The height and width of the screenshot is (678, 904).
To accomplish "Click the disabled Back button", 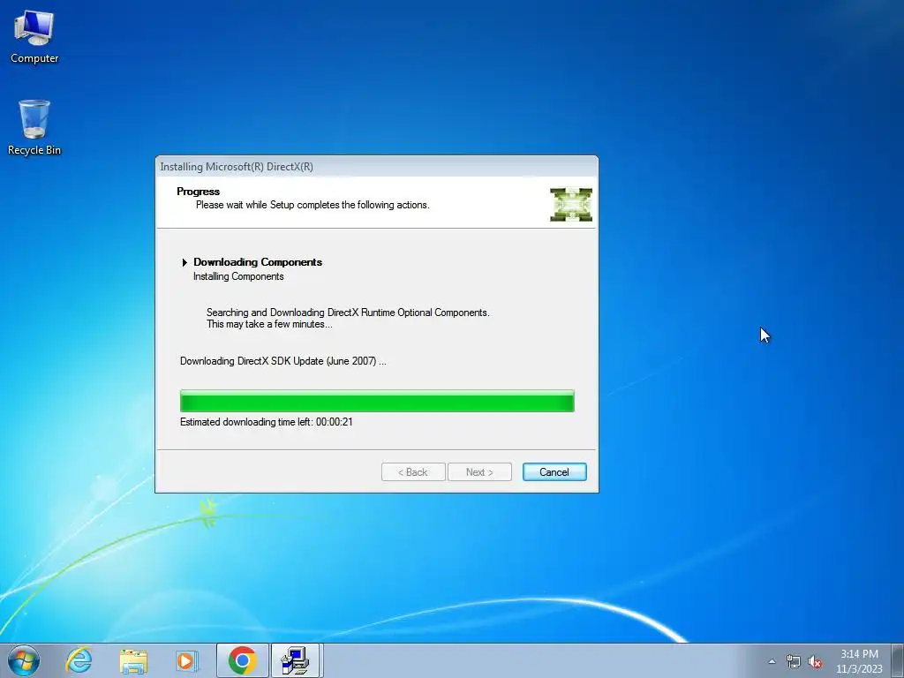I will click(x=413, y=471).
